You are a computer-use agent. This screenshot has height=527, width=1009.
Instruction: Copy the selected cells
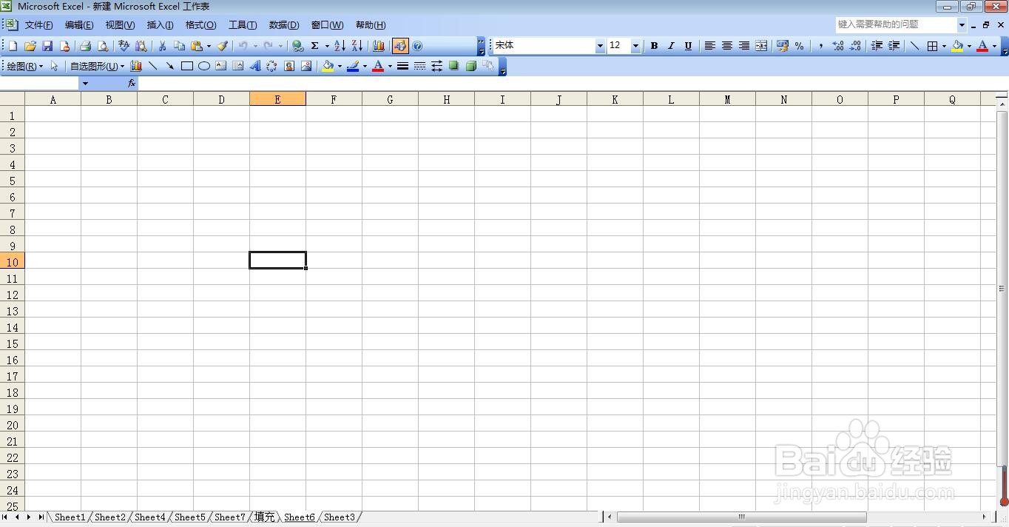(179, 46)
